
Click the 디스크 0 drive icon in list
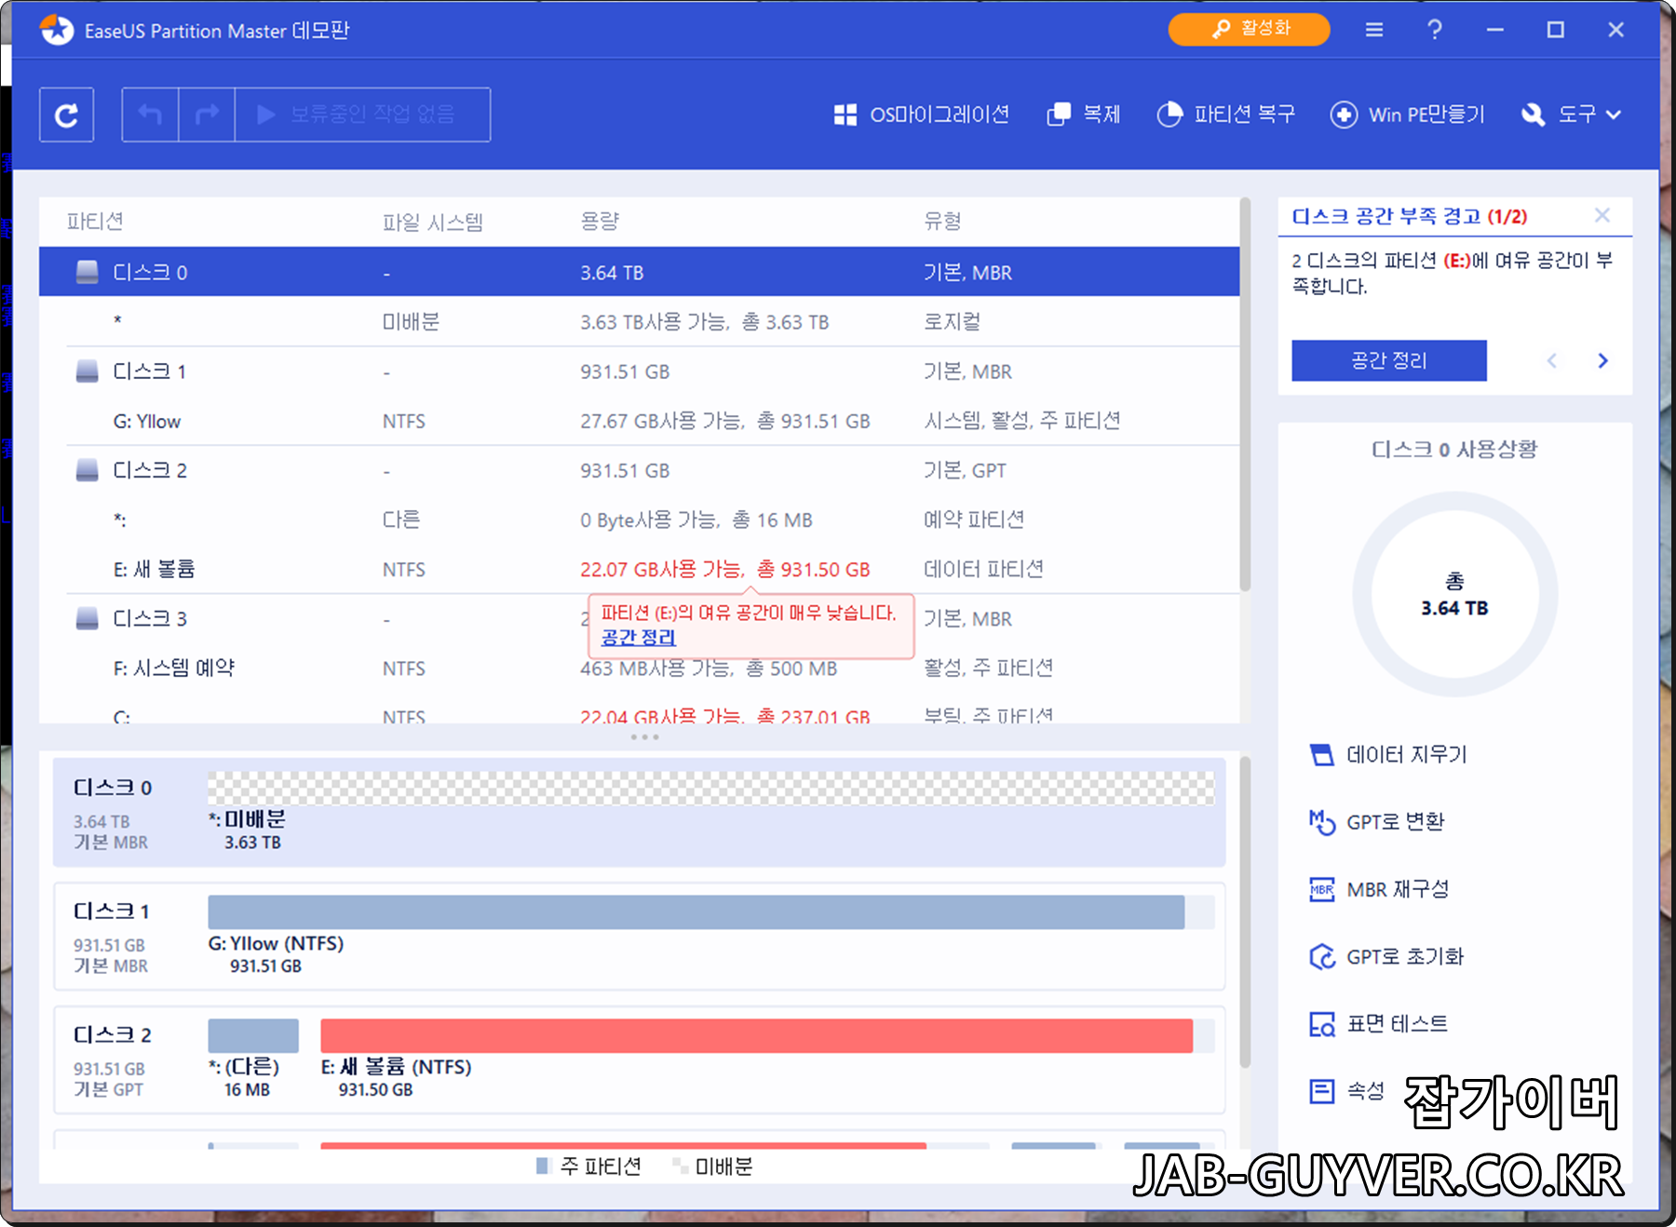87,272
